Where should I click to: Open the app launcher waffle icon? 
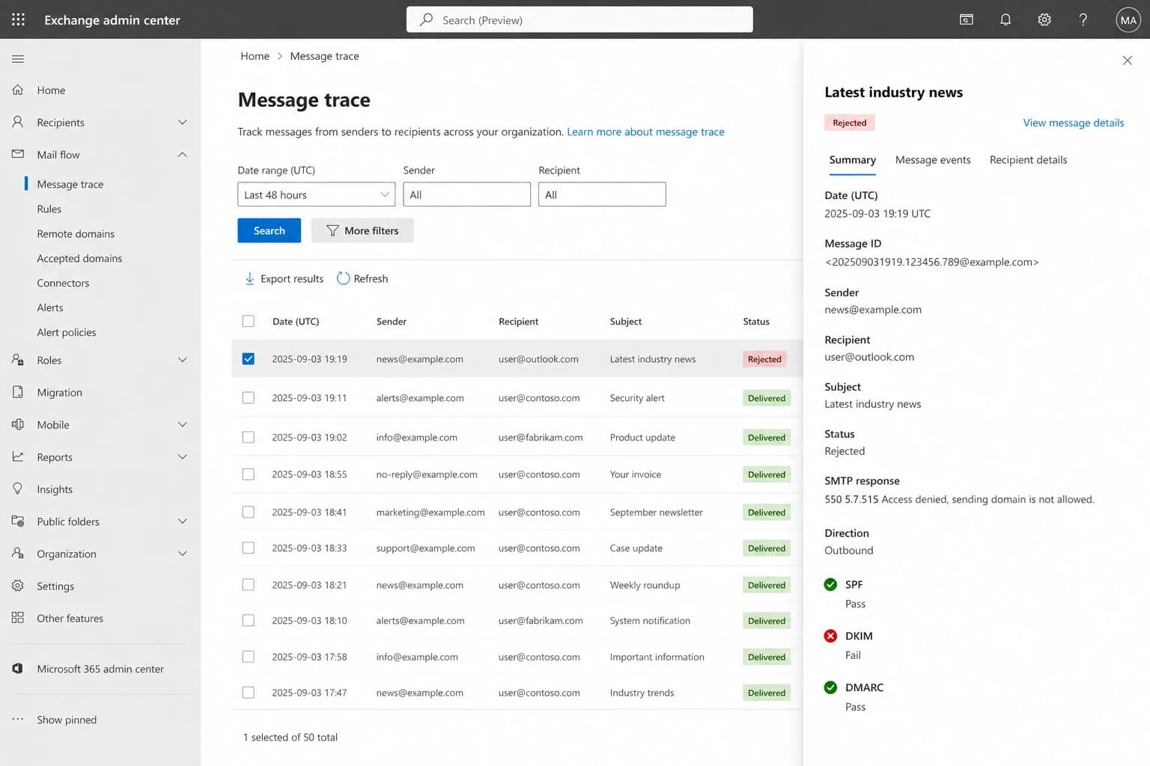point(18,19)
